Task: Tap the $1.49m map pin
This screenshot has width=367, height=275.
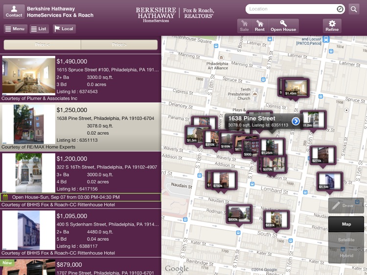Action: (x=296, y=88)
